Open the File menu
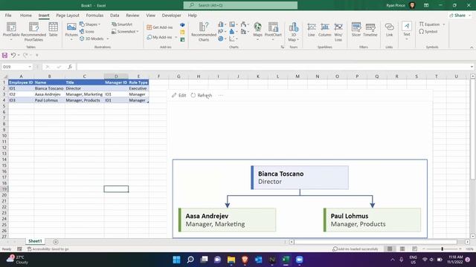 [x=8, y=15]
